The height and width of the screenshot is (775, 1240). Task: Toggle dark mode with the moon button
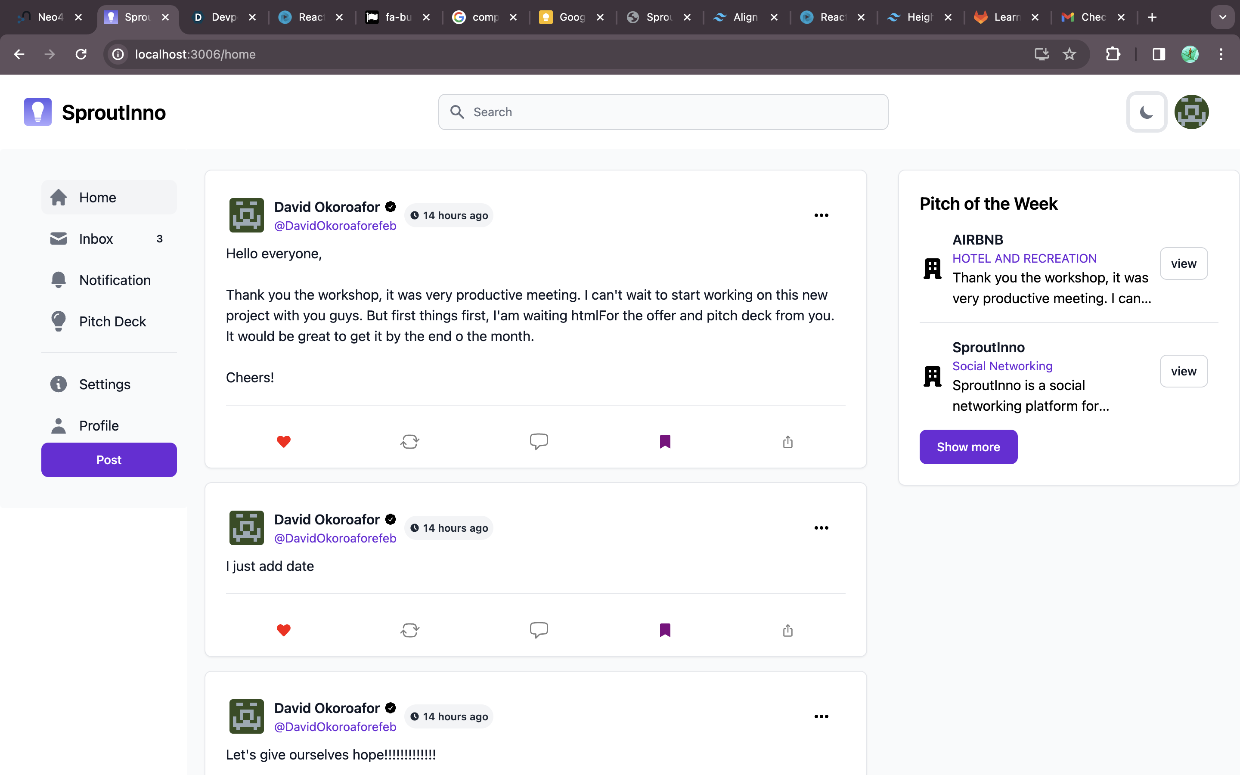click(1146, 112)
